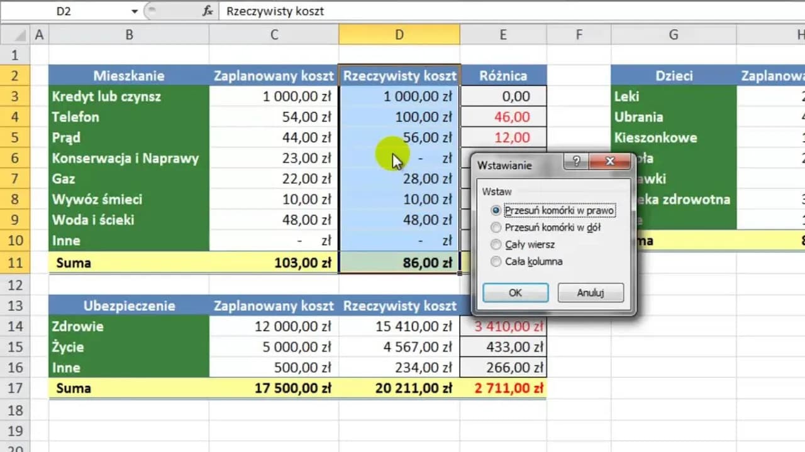This screenshot has height=452, width=805.
Task: Select column C header
Action: coord(274,35)
